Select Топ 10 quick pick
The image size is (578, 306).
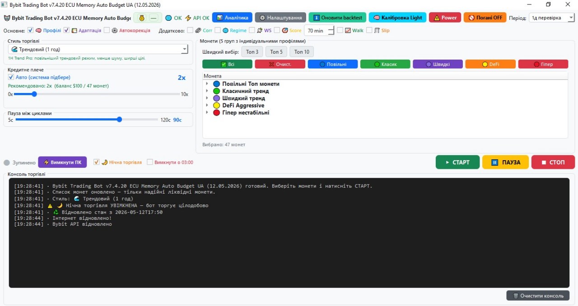[302, 51]
